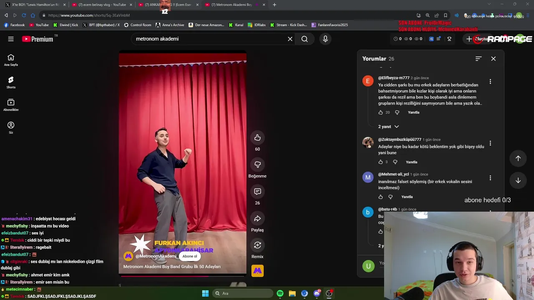Open the @Elifbeyza-m777 profile link
Image resolution: width=534 pixels, height=300 pixels.
[393, 78]
